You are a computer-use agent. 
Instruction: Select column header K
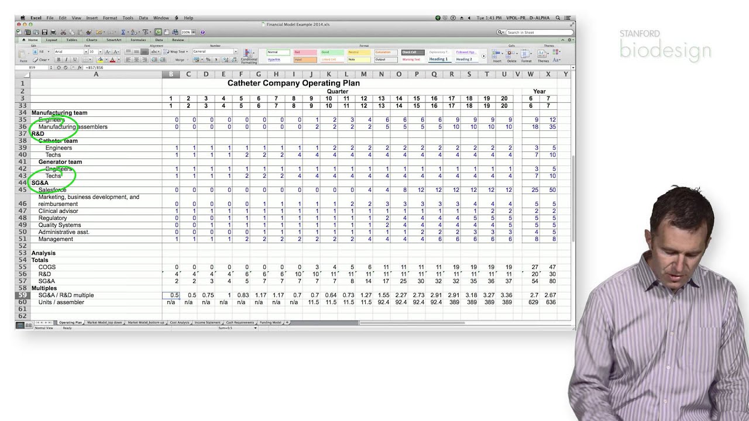(x=329, y=74)
